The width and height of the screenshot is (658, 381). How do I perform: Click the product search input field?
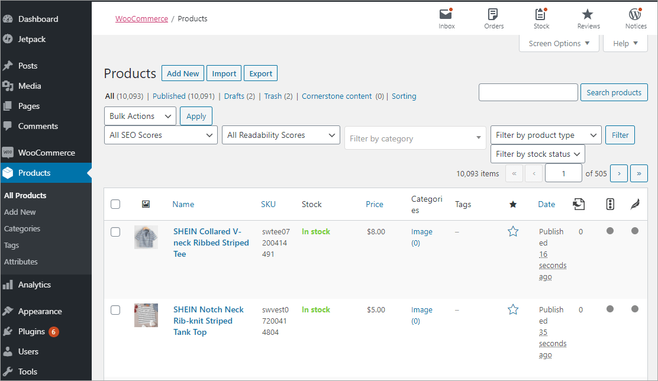click(x=528, y=92)
